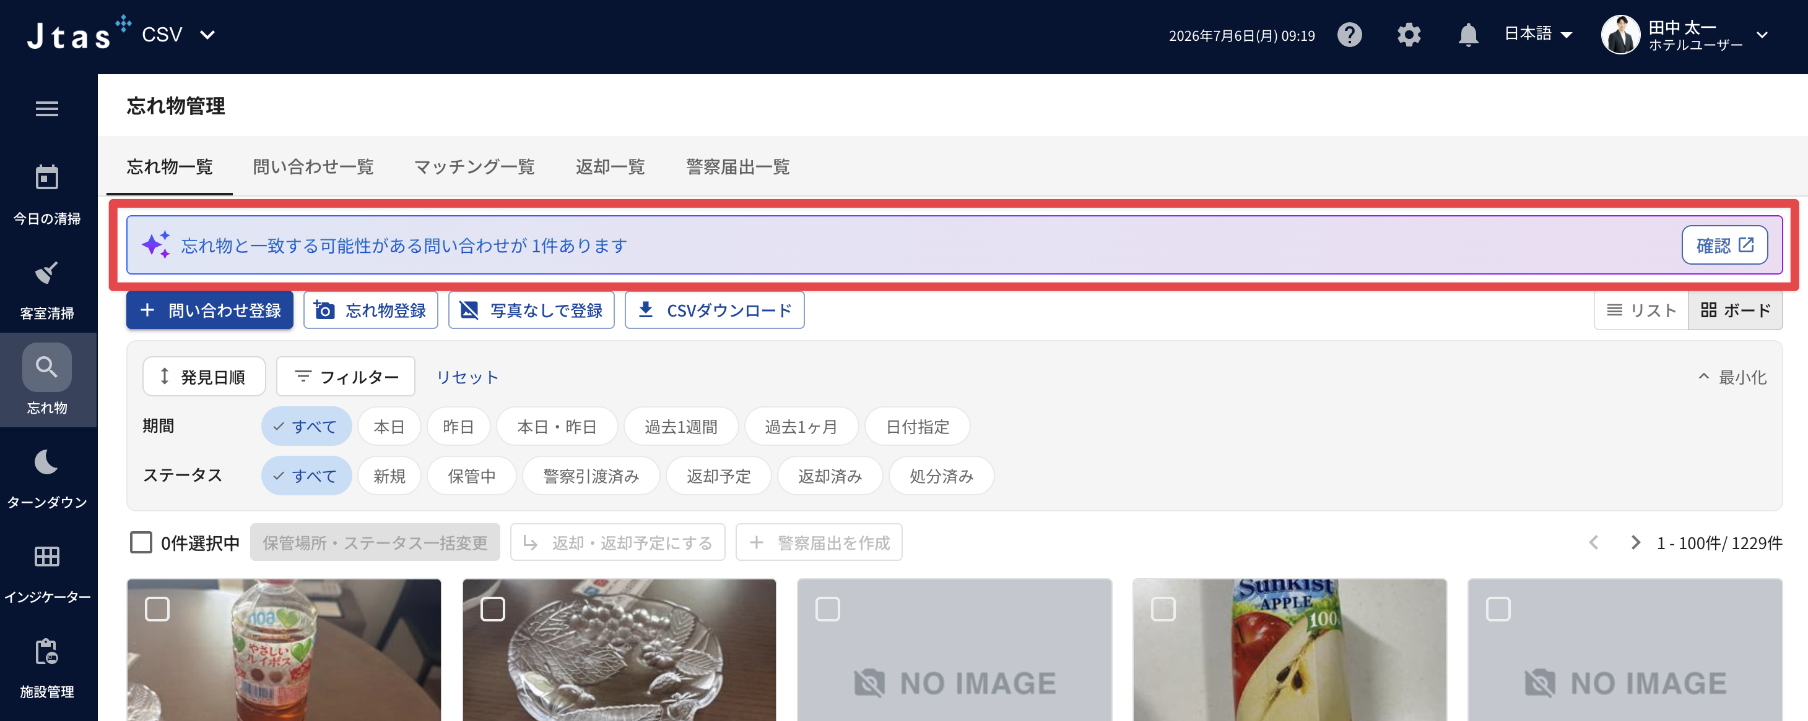The image size is (1808, 721).
Task: Open 今日の清掃 in the sidebar
Action: (x=47, y=194)
